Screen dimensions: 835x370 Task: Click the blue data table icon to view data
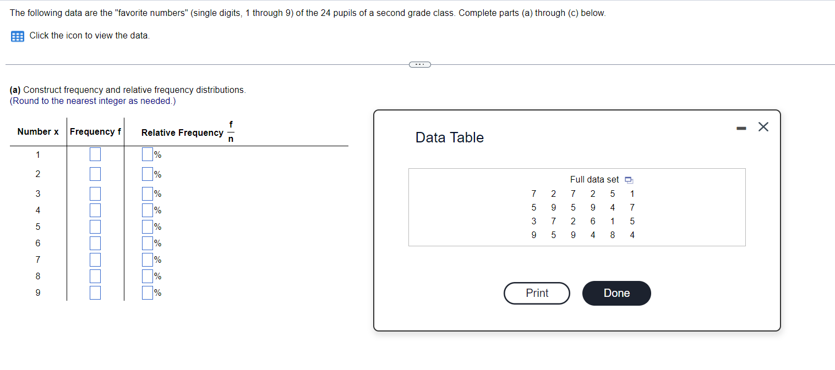pos(17,35)
